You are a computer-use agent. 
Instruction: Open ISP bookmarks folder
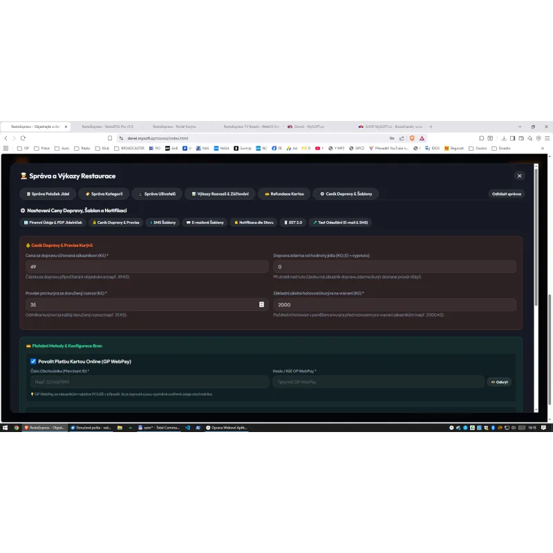pos(24,148)
